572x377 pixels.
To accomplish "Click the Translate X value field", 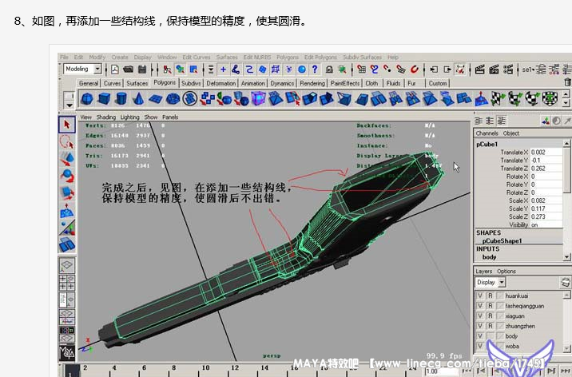I will 546,153.
